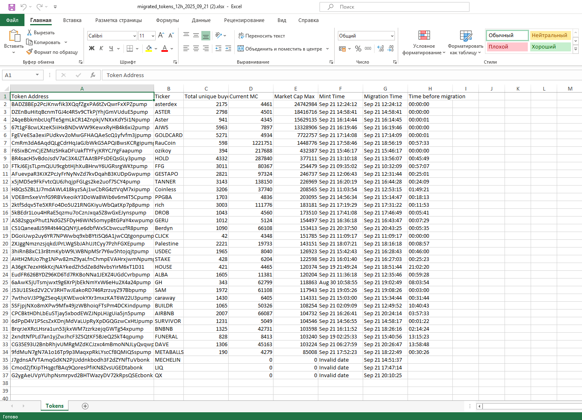The image size is (582, 420).
Task: Apply the Плохой red cell style
Action: [x=507, y=47]
